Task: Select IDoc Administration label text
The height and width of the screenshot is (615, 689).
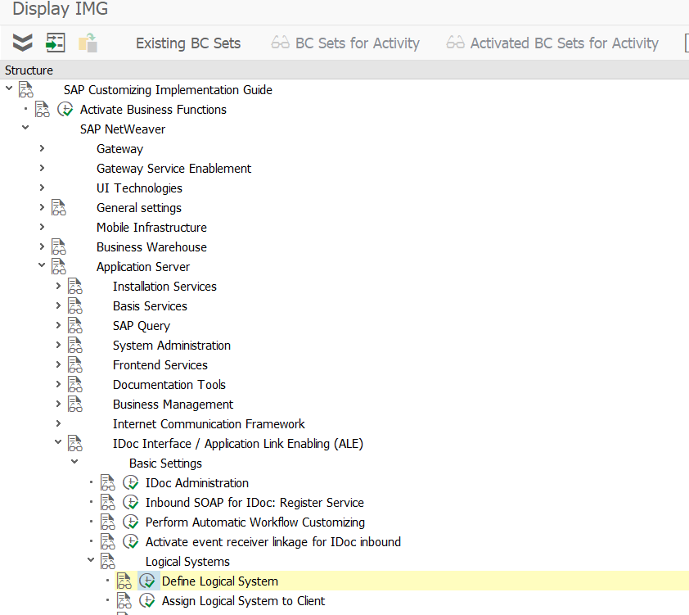Action: pos(197,483)
